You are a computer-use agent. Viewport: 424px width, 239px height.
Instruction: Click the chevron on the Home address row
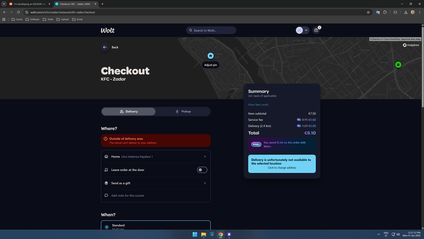[205, 157]
